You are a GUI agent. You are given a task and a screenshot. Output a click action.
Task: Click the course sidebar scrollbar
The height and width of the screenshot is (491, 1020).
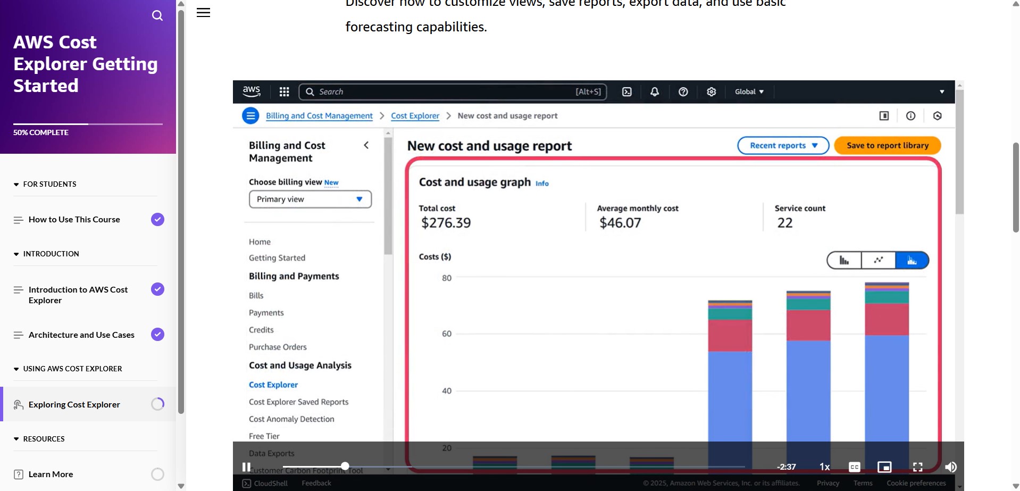[181, 212]
